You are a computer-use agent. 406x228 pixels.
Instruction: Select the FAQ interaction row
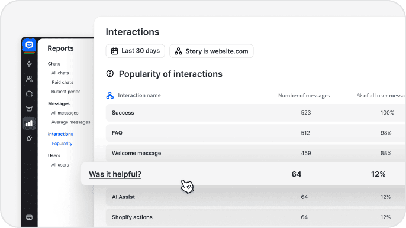pyautogui.click(x=256, y=133)
